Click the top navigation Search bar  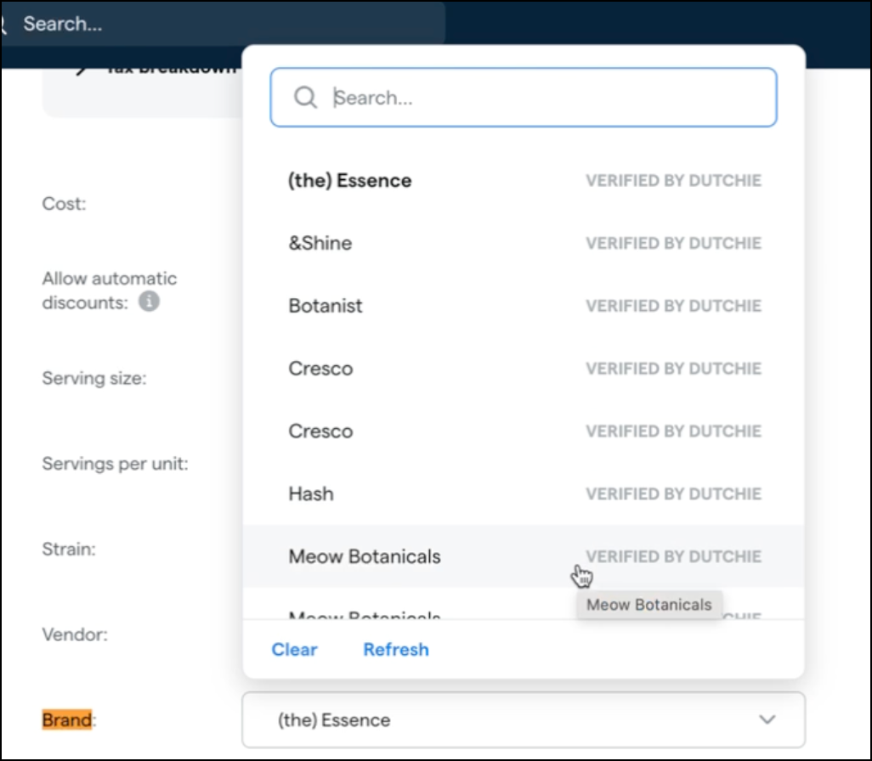click(x=223, y=23)
